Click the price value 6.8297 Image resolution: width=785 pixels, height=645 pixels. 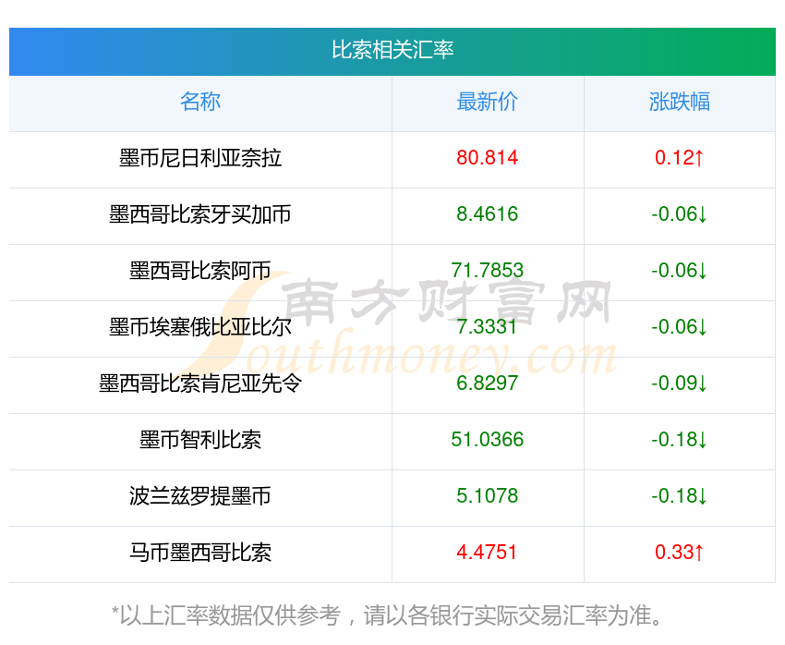click(x=487, y=383)
